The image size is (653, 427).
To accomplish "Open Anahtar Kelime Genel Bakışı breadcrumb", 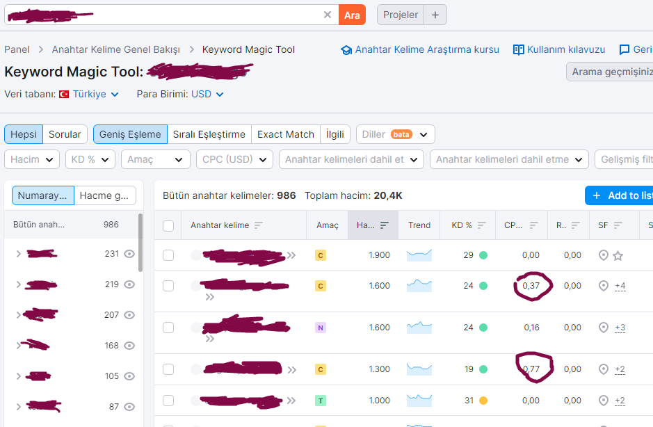I will [x=115, y=49].
